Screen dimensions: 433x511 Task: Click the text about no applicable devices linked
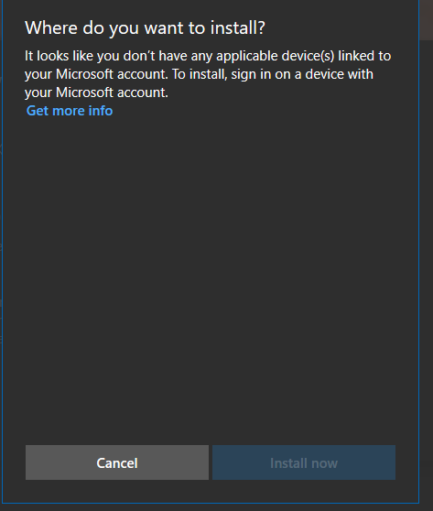coord(208,74)
